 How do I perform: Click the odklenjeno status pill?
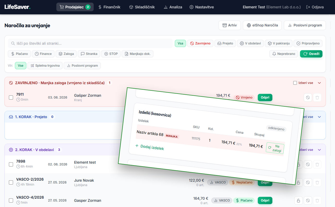click(276, 128)
